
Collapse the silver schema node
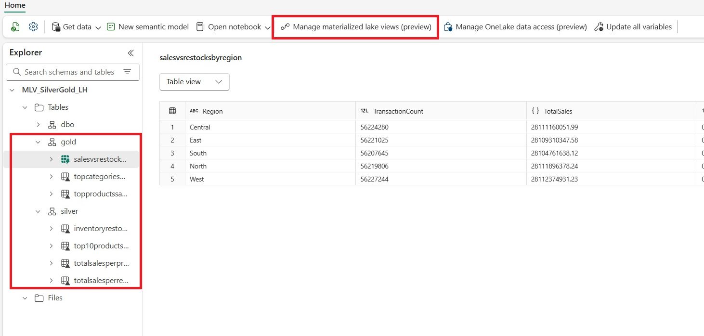[x=38, y=211]
